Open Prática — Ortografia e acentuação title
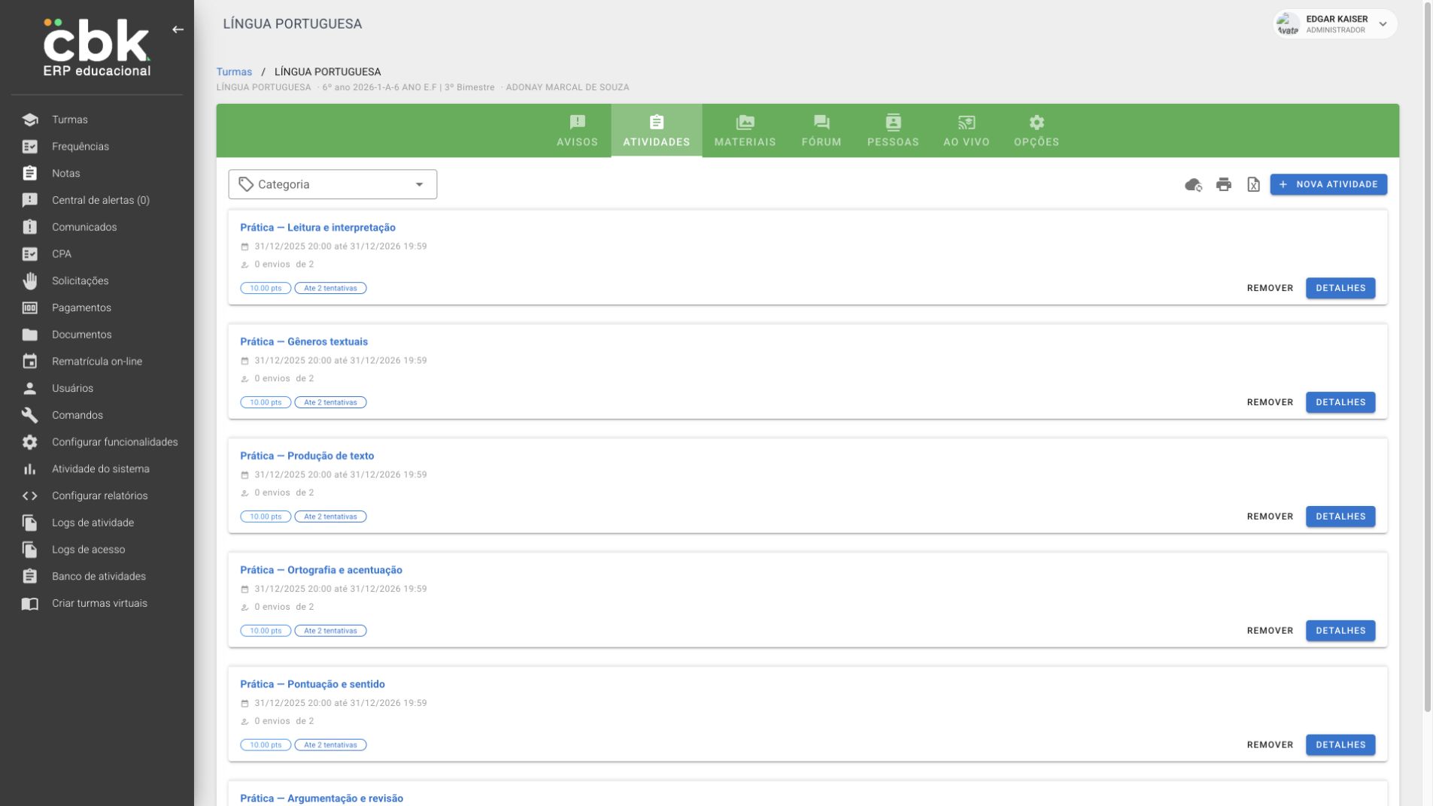 (x=321, y=570)
